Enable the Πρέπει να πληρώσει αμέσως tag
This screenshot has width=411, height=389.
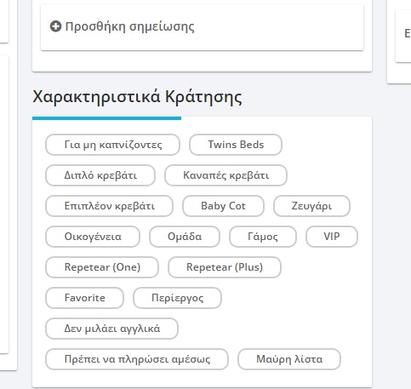(137, 359)
